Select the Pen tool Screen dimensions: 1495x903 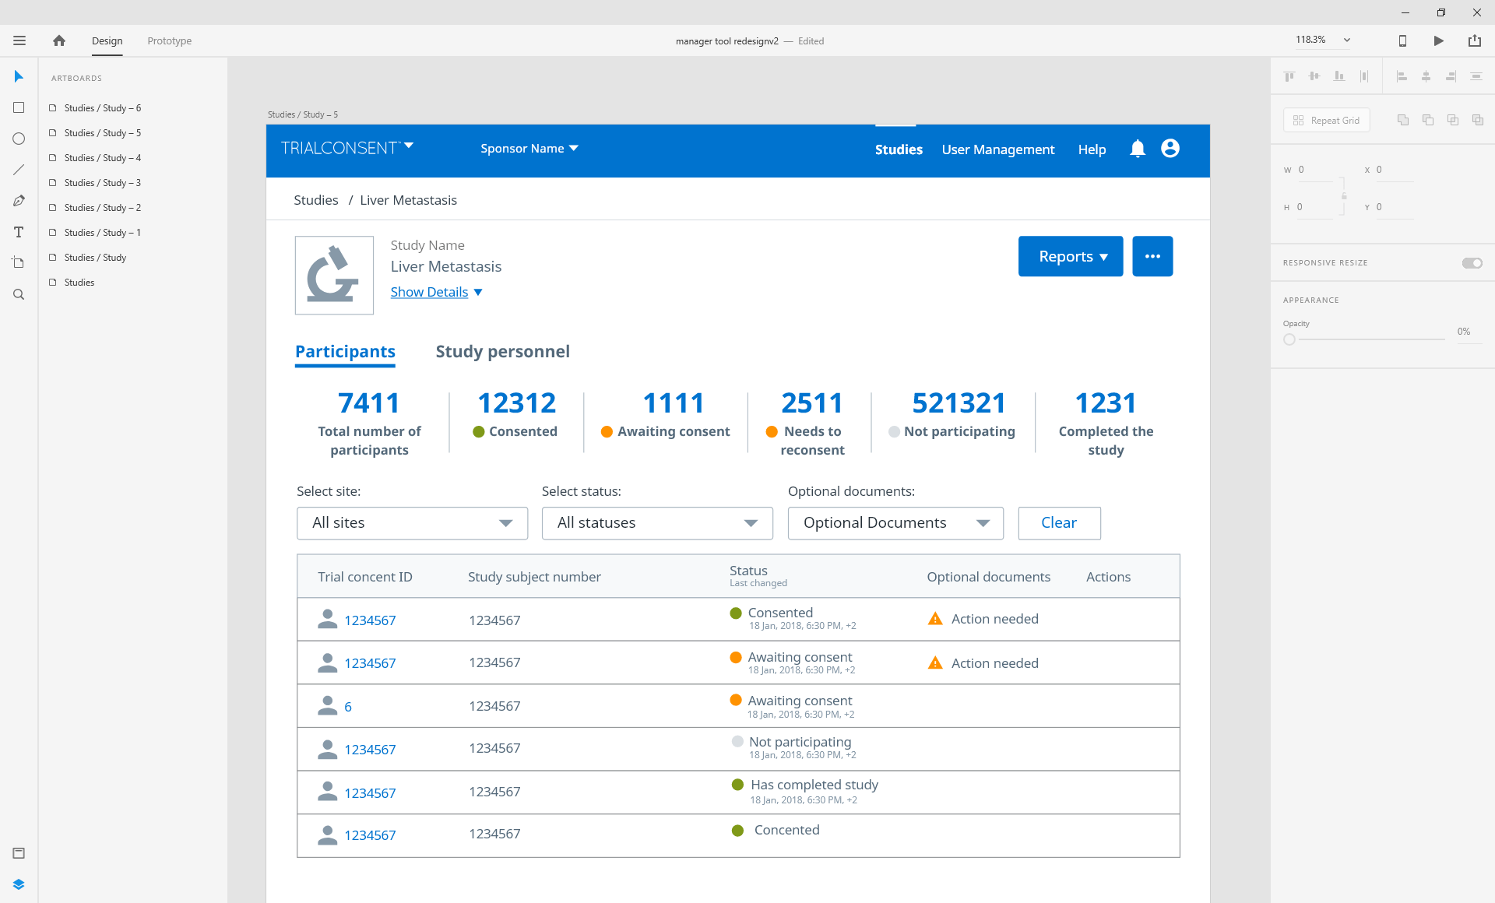(19, 201)
